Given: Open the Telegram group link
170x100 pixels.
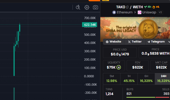Looking at the screenshot, I should click(x=156, y=42).
